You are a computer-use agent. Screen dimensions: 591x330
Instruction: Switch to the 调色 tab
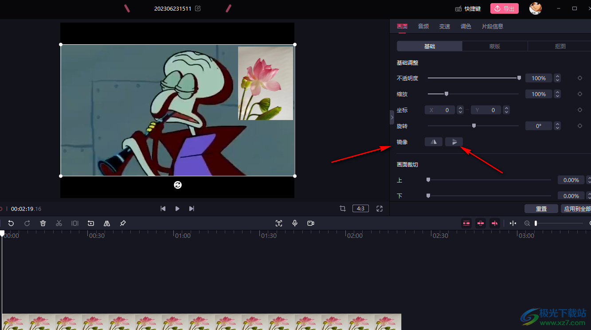[466, 27]
